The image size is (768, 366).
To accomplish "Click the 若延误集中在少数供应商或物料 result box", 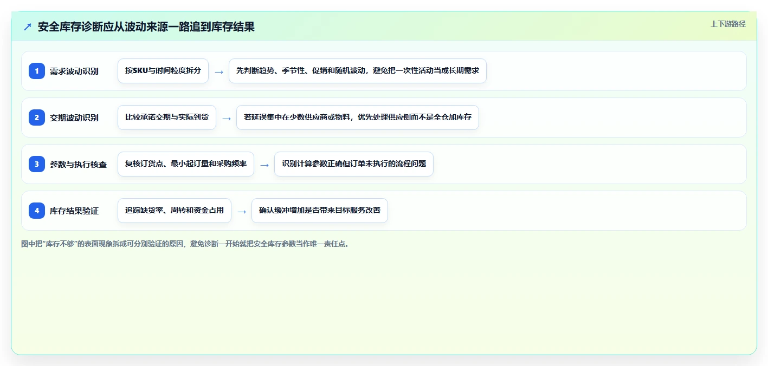I will 358,117.
